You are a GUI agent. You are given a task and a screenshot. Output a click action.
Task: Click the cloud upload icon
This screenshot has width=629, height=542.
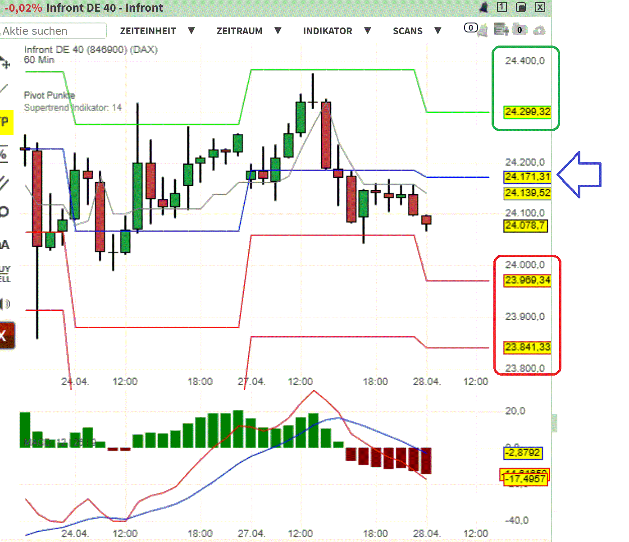coord(539,30)
